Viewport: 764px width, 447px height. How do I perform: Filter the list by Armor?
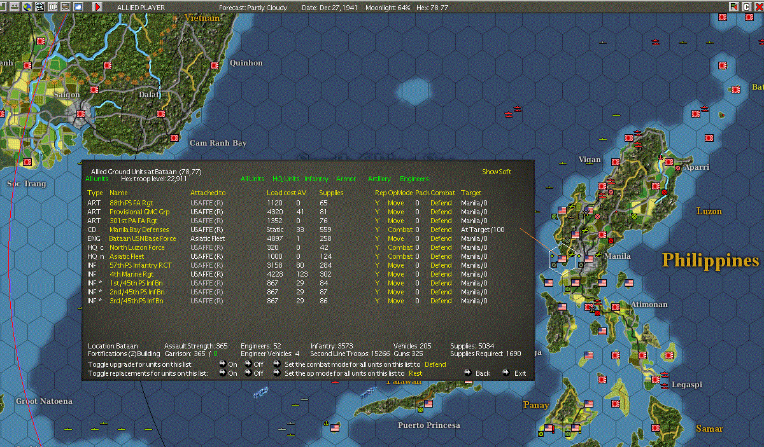(x=346, y=179)
